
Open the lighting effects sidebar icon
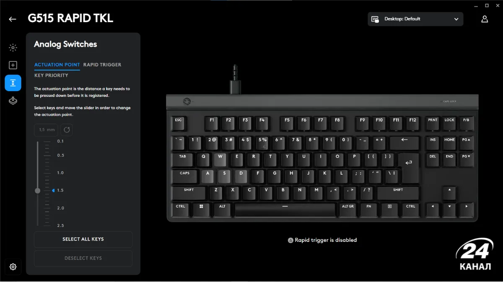coord(13,48)
